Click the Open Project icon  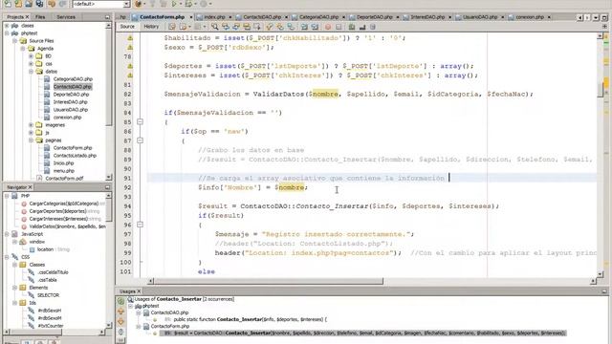point(29,4)
